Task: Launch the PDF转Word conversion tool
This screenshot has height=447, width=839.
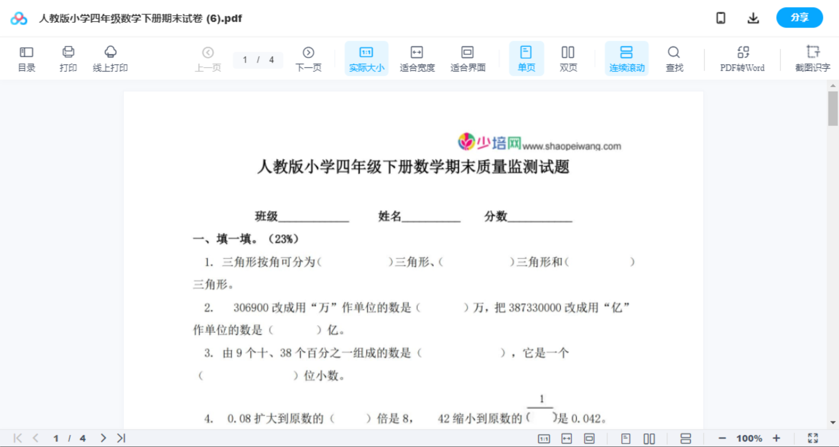Action: click(742, 58)
